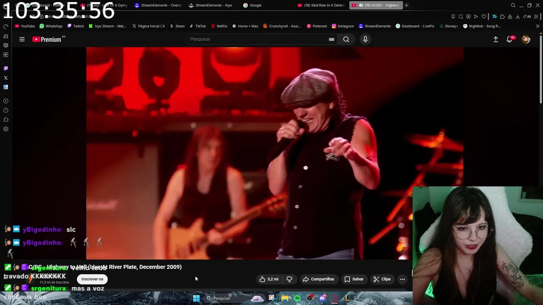Screen dimensions: 543x305
Task: Open the sidebar player icon
Action: (x=6, y=101)
